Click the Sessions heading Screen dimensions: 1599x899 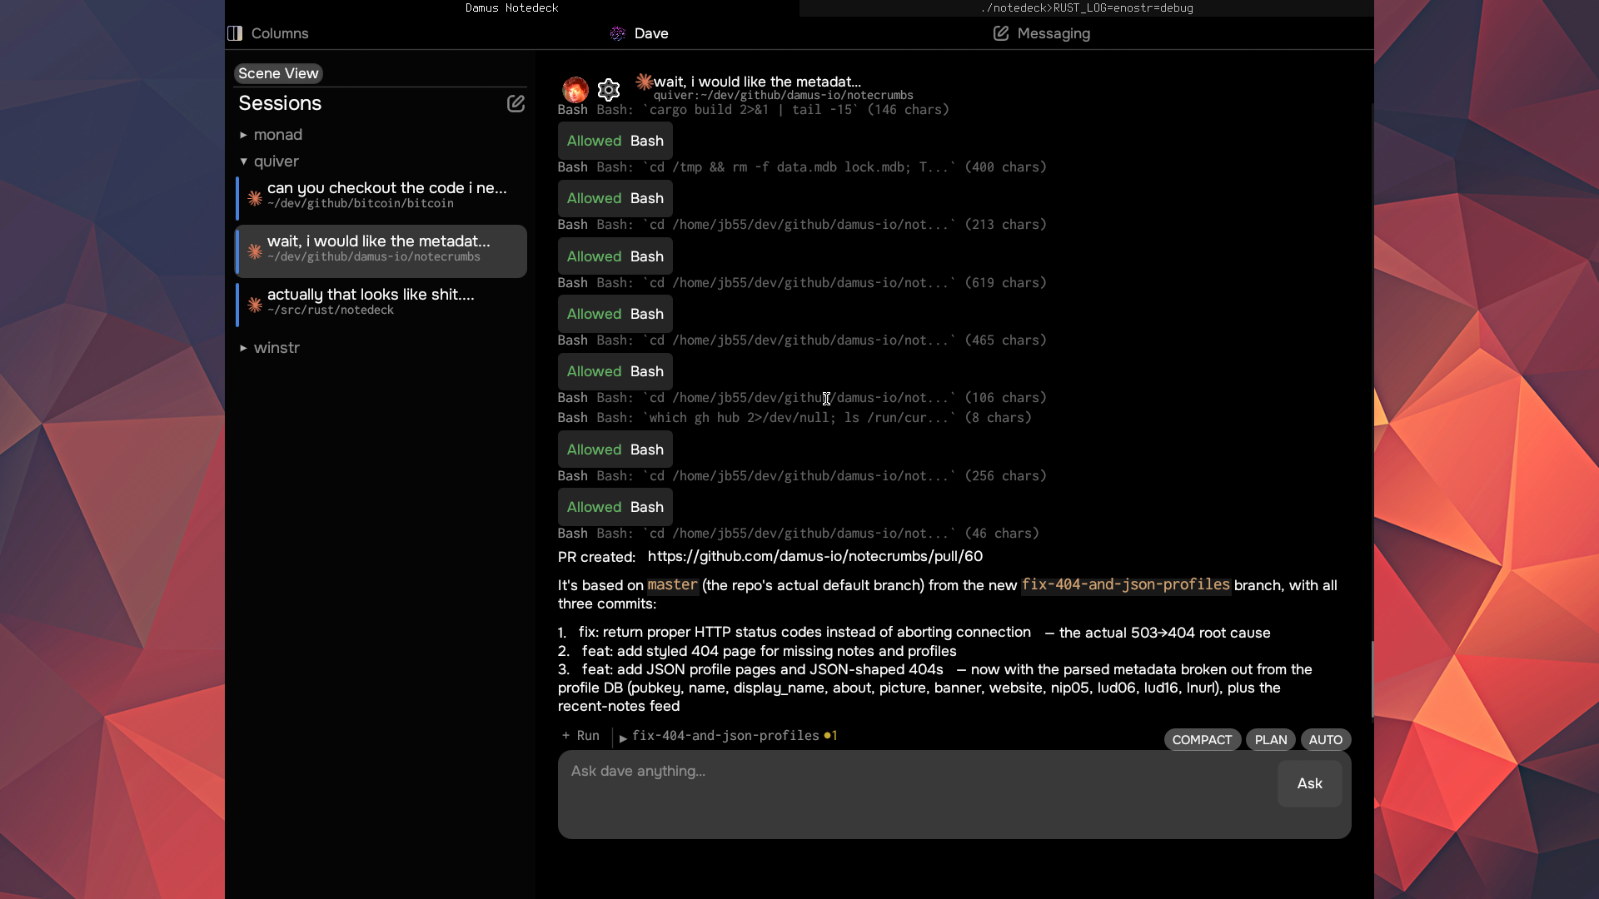pos(280,103)
